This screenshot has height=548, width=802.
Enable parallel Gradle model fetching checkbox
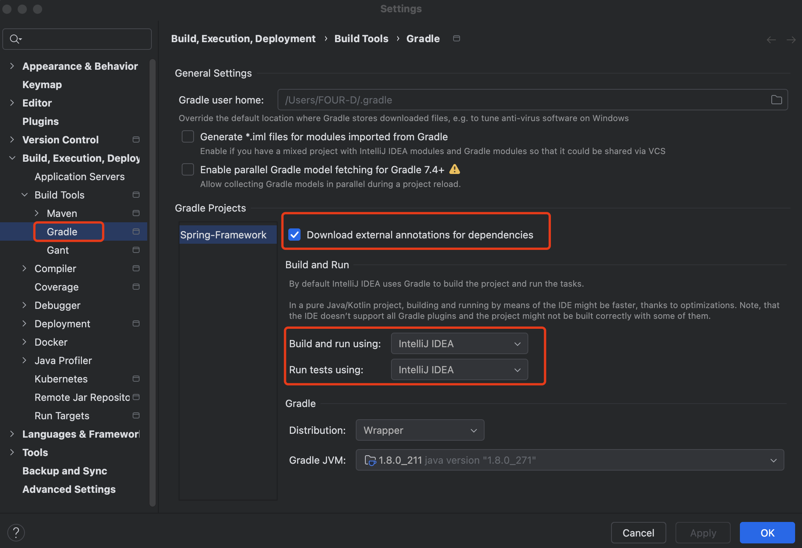coord(187,169)
